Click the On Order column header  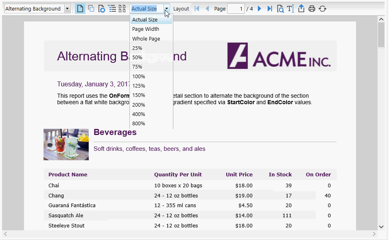click(318, 174)
